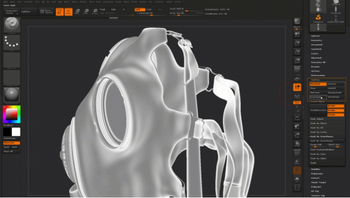
Task: Activate Edit mode button
Action: pyautogui.click(x=60, y=11)
